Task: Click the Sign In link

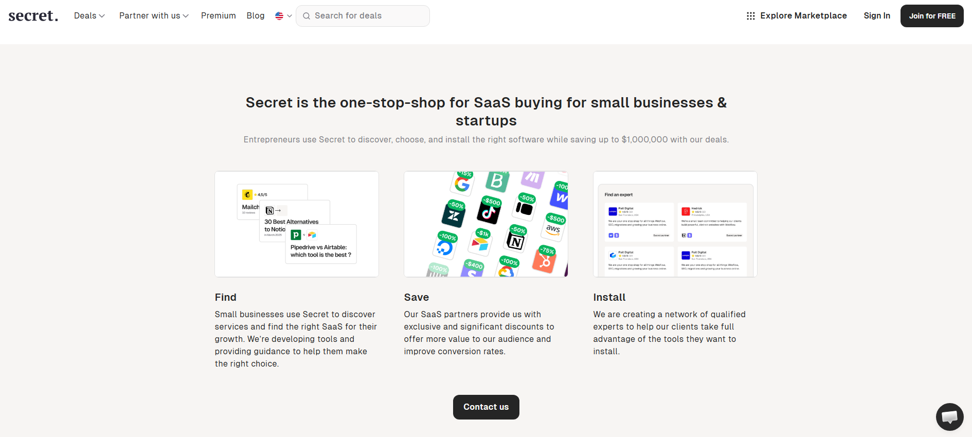Action: 877,16
